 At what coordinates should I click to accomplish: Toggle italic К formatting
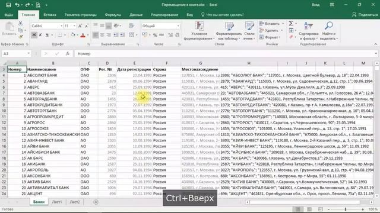click(40, 35)
